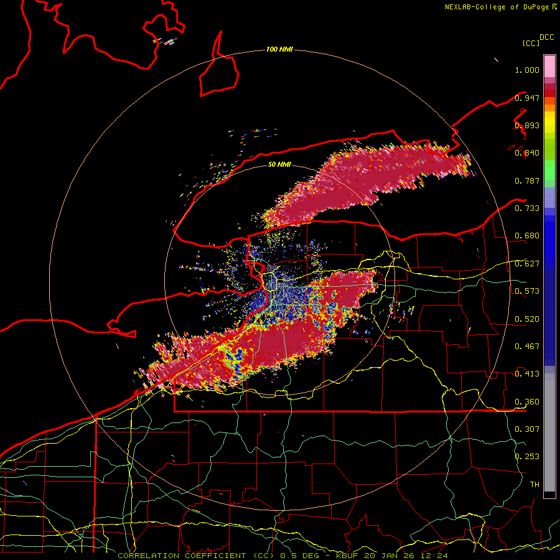Click the 0.627 scale value
This screenshot has width=560, height=560.
click(x=527, y=264)
